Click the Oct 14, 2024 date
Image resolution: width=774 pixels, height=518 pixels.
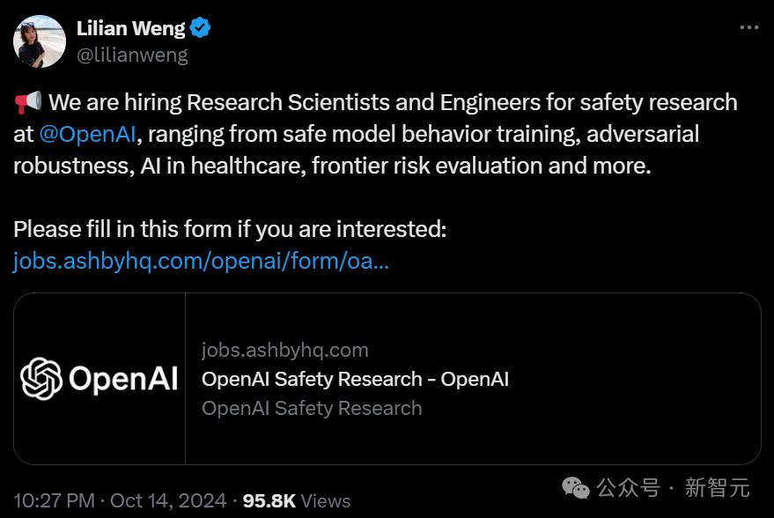[x=168, y=500]
